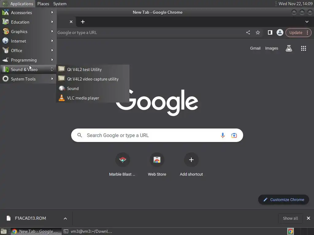Click the Qt V4L2 video capture icon
Screen dimensions: 314x235
point(61,79)
